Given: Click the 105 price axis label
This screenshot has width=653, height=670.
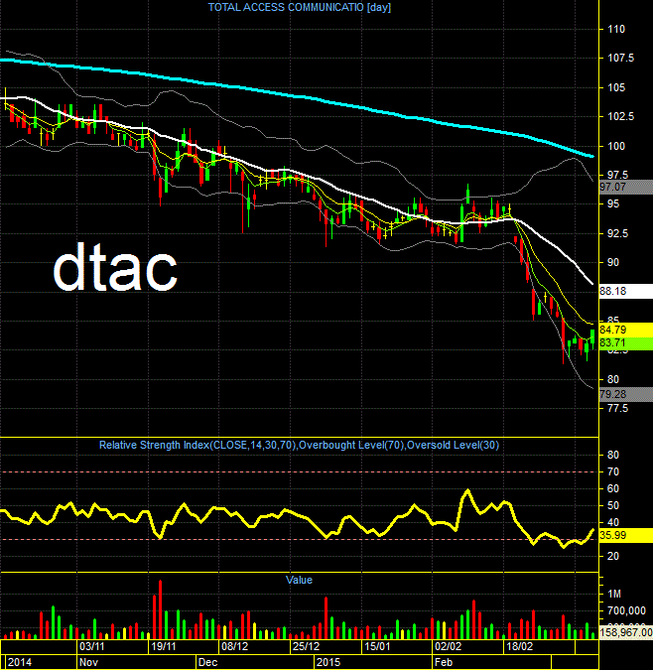Looking at the screenshot, I should pos(616,88).
